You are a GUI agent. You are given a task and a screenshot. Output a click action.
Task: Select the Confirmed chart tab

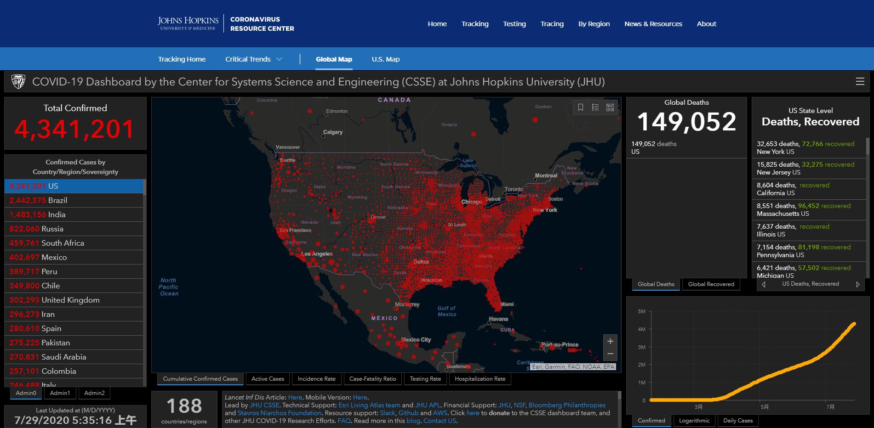(651, 421)
